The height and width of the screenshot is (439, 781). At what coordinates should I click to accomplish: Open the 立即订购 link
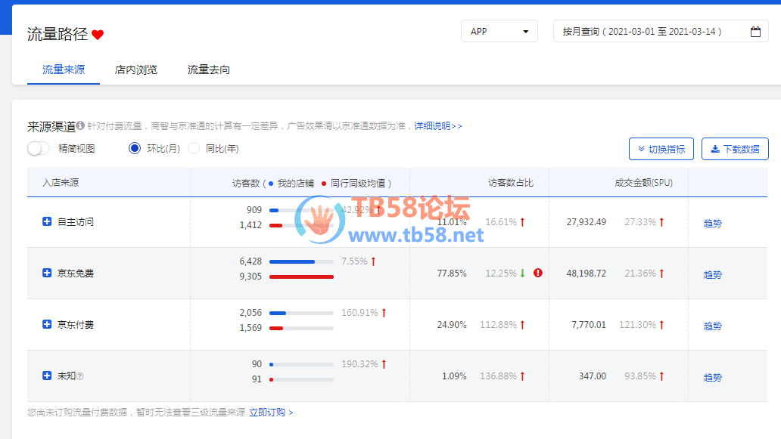point(271,412)
